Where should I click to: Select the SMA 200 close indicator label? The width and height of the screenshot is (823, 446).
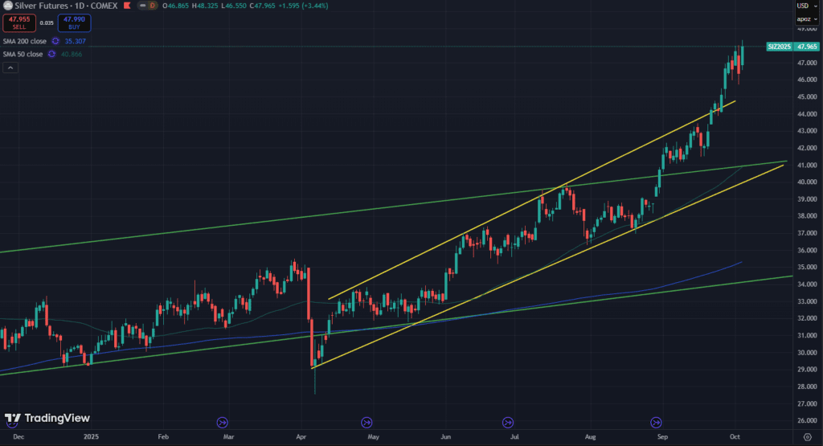pyautogui.click(x=23, y=40)
